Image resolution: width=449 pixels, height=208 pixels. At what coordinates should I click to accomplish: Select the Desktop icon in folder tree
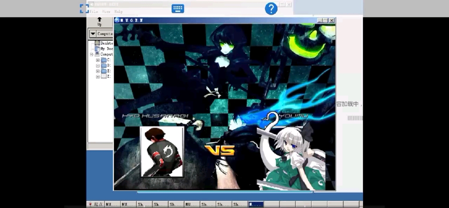(x=97, y=43)
